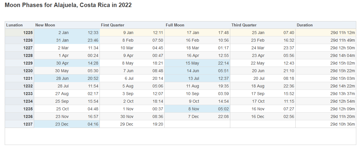This screenshot has height=147, width=361.
Task: Select the First Quarter column header
Action: pyautogui.click(x=112, y=25)
